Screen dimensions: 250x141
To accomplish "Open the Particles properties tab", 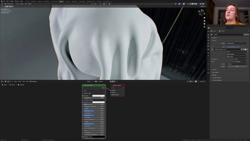I will (x=208, y=58).
